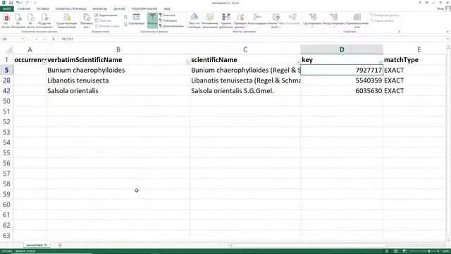This screenshot has height=254, width=451.
Task: Open the occurrence column filter dropdown
Action: coord(44,62)
